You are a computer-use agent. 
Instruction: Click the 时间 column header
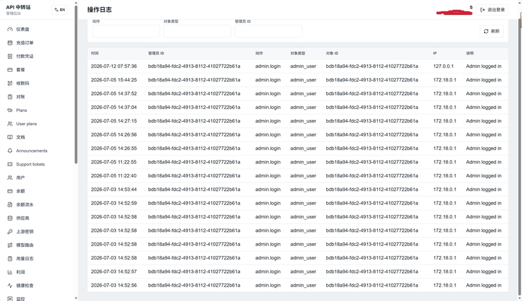click(95, 53)
